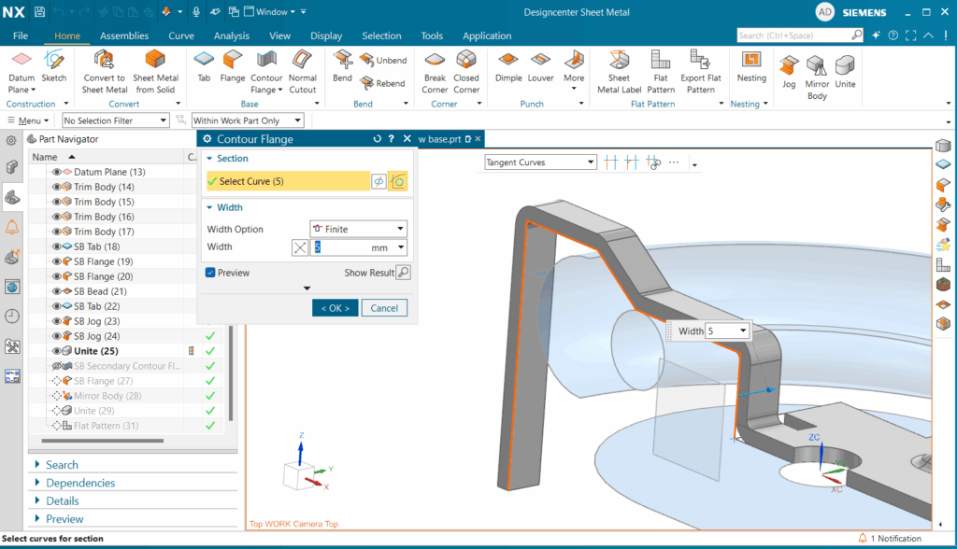This screenshot has width=957, height=549.
Task: Open the Flat Pattern tool
Action: (661, 71)
